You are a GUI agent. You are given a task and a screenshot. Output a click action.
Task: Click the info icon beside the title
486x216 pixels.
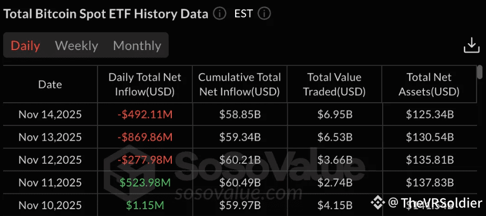point(220,14)
